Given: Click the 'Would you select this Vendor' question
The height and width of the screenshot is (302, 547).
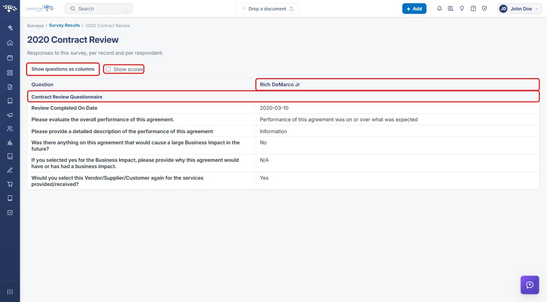Looking at the screenshot, I should pos(118,181).
